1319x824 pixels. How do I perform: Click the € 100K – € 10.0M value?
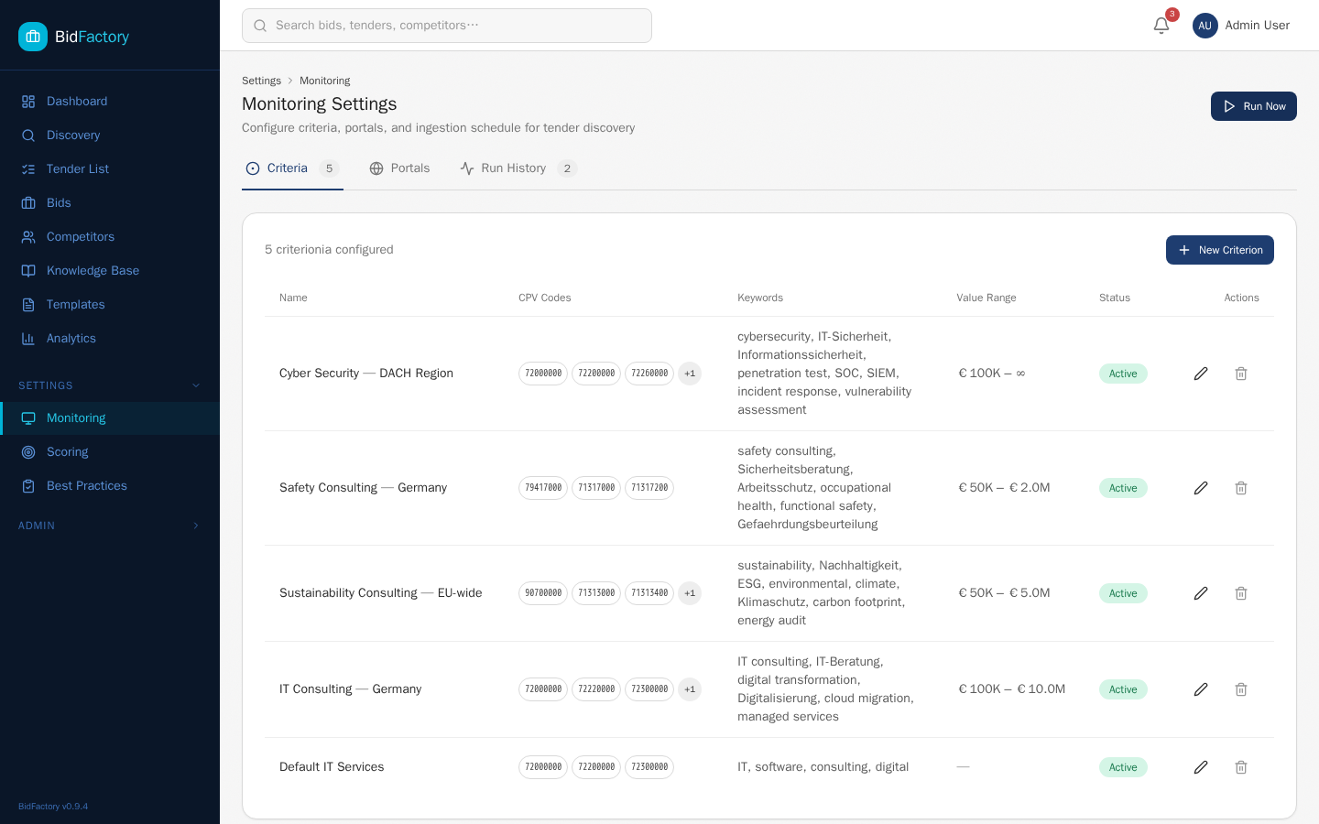(1011, 689)
